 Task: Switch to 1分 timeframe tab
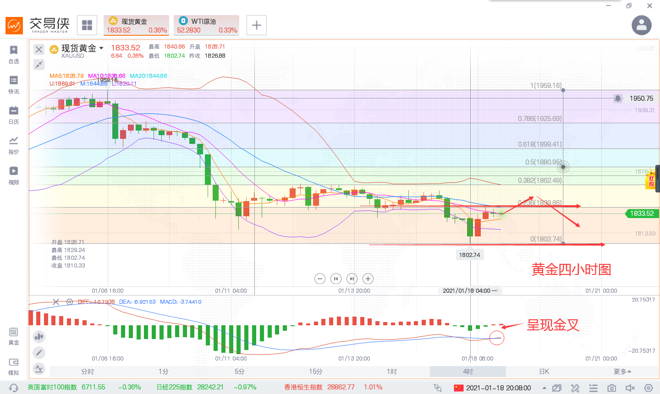(x=164, y=372)
